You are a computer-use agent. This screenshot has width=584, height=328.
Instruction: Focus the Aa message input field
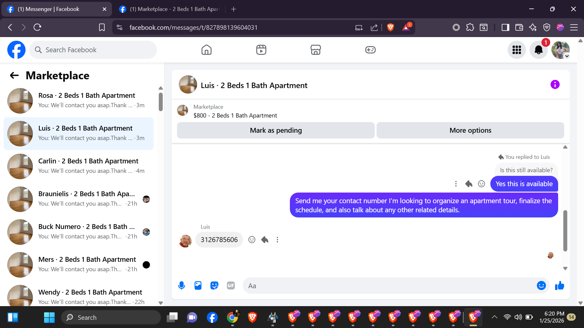[389, 285]
